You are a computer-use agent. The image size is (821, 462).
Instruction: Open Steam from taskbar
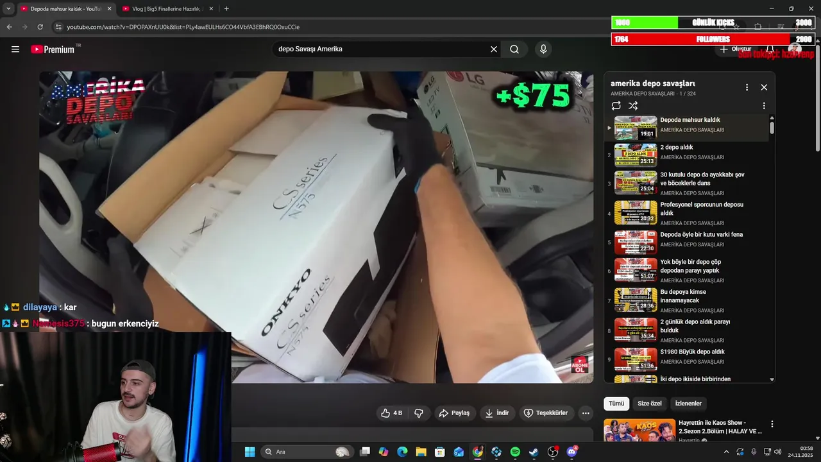coord(534,452)
